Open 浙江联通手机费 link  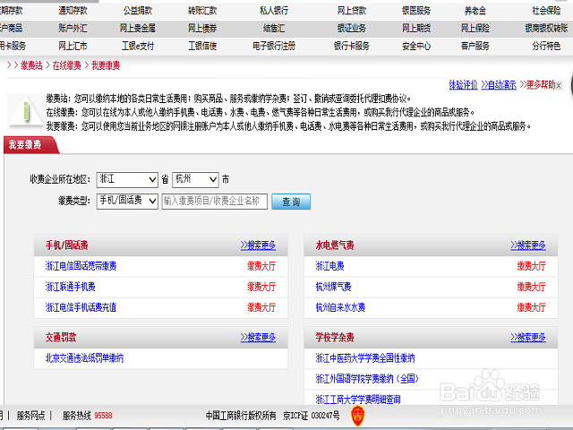(x=70, y=287)
